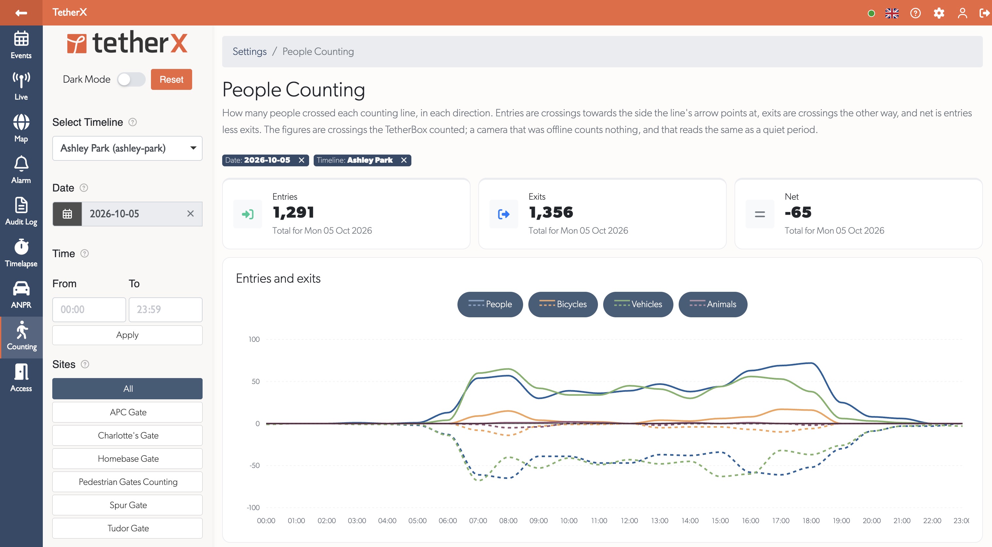The height and width of the screenshot is (547, 992).
Task: Focus the From time input
Action: point(89,310)
